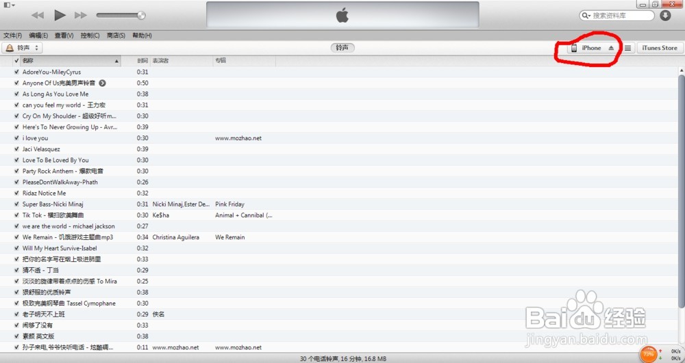Click Christina Aguilera artist cell
The width and height of the screenshot is (685, 363).
[175, 237]
